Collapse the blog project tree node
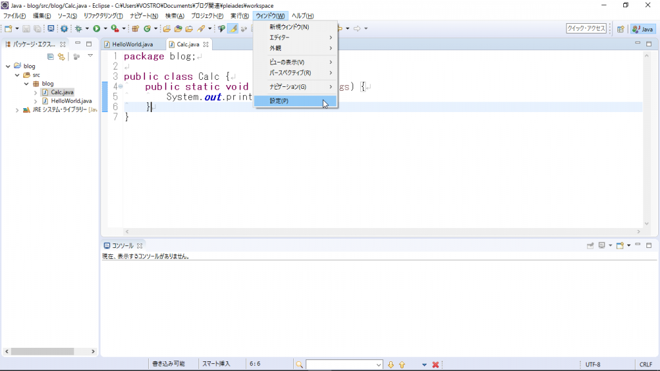This screenshot has width=660, height=371. 8,66
